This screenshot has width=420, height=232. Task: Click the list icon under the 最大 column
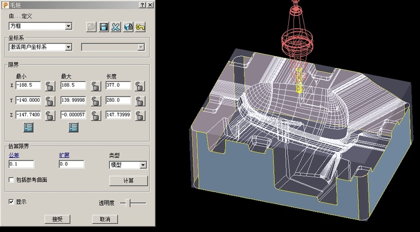(73, 127)
